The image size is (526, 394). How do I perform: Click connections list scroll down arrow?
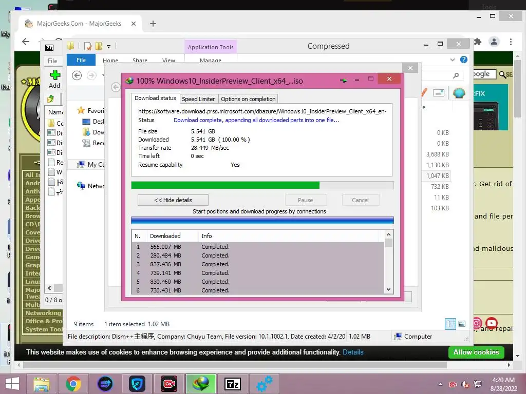388,289
